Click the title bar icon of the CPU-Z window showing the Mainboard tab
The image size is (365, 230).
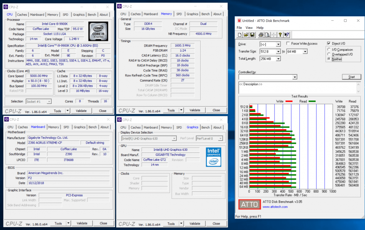(x=6, y=119)
